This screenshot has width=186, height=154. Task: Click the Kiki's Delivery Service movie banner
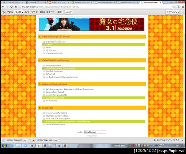(x=92, y=24)
